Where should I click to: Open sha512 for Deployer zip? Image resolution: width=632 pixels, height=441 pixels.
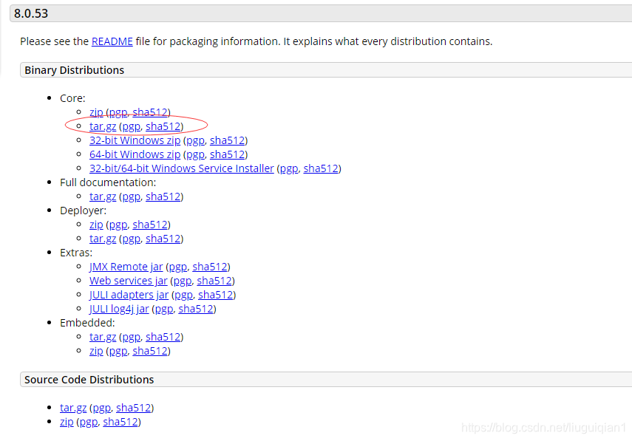tap(150, 225)
